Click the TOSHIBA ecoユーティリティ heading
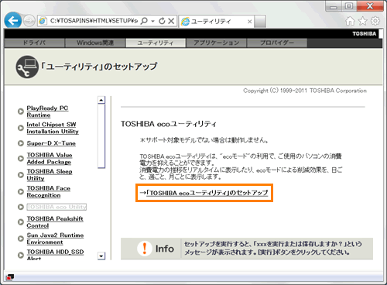 point(169,124)
